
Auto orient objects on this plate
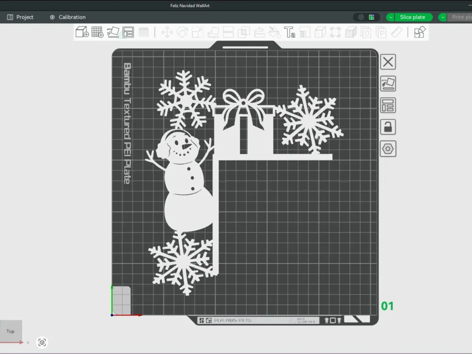(x=388, y=84)
